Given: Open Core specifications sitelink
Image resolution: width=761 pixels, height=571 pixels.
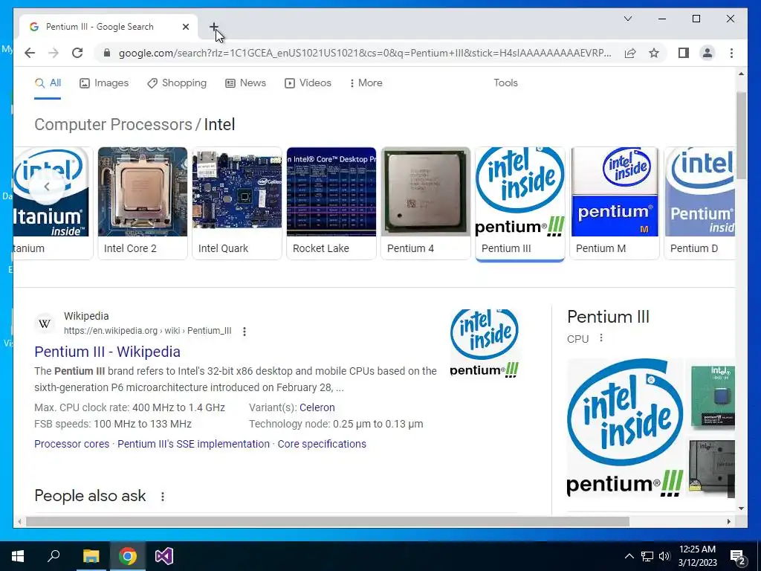Looking at the screenshot, I should [x=322, y=444].
